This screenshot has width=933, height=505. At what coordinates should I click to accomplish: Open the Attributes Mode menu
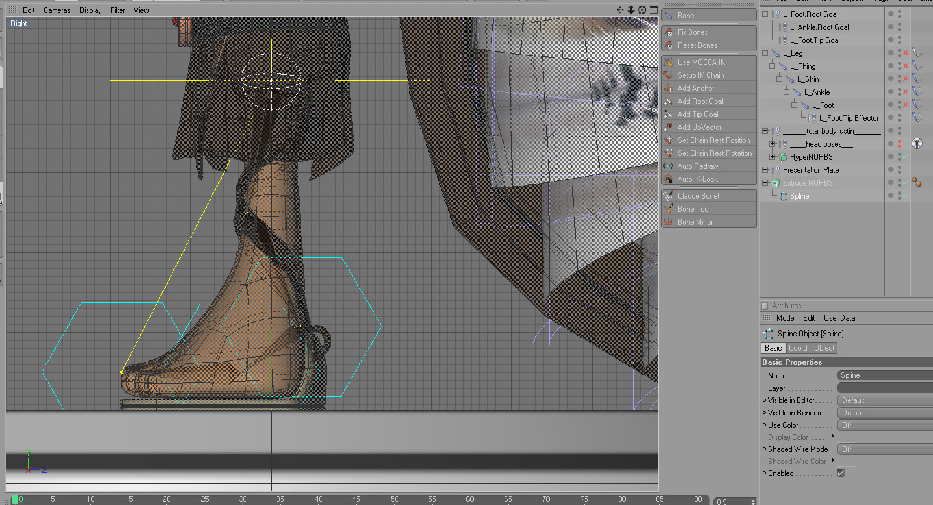[x=785, y=318]
